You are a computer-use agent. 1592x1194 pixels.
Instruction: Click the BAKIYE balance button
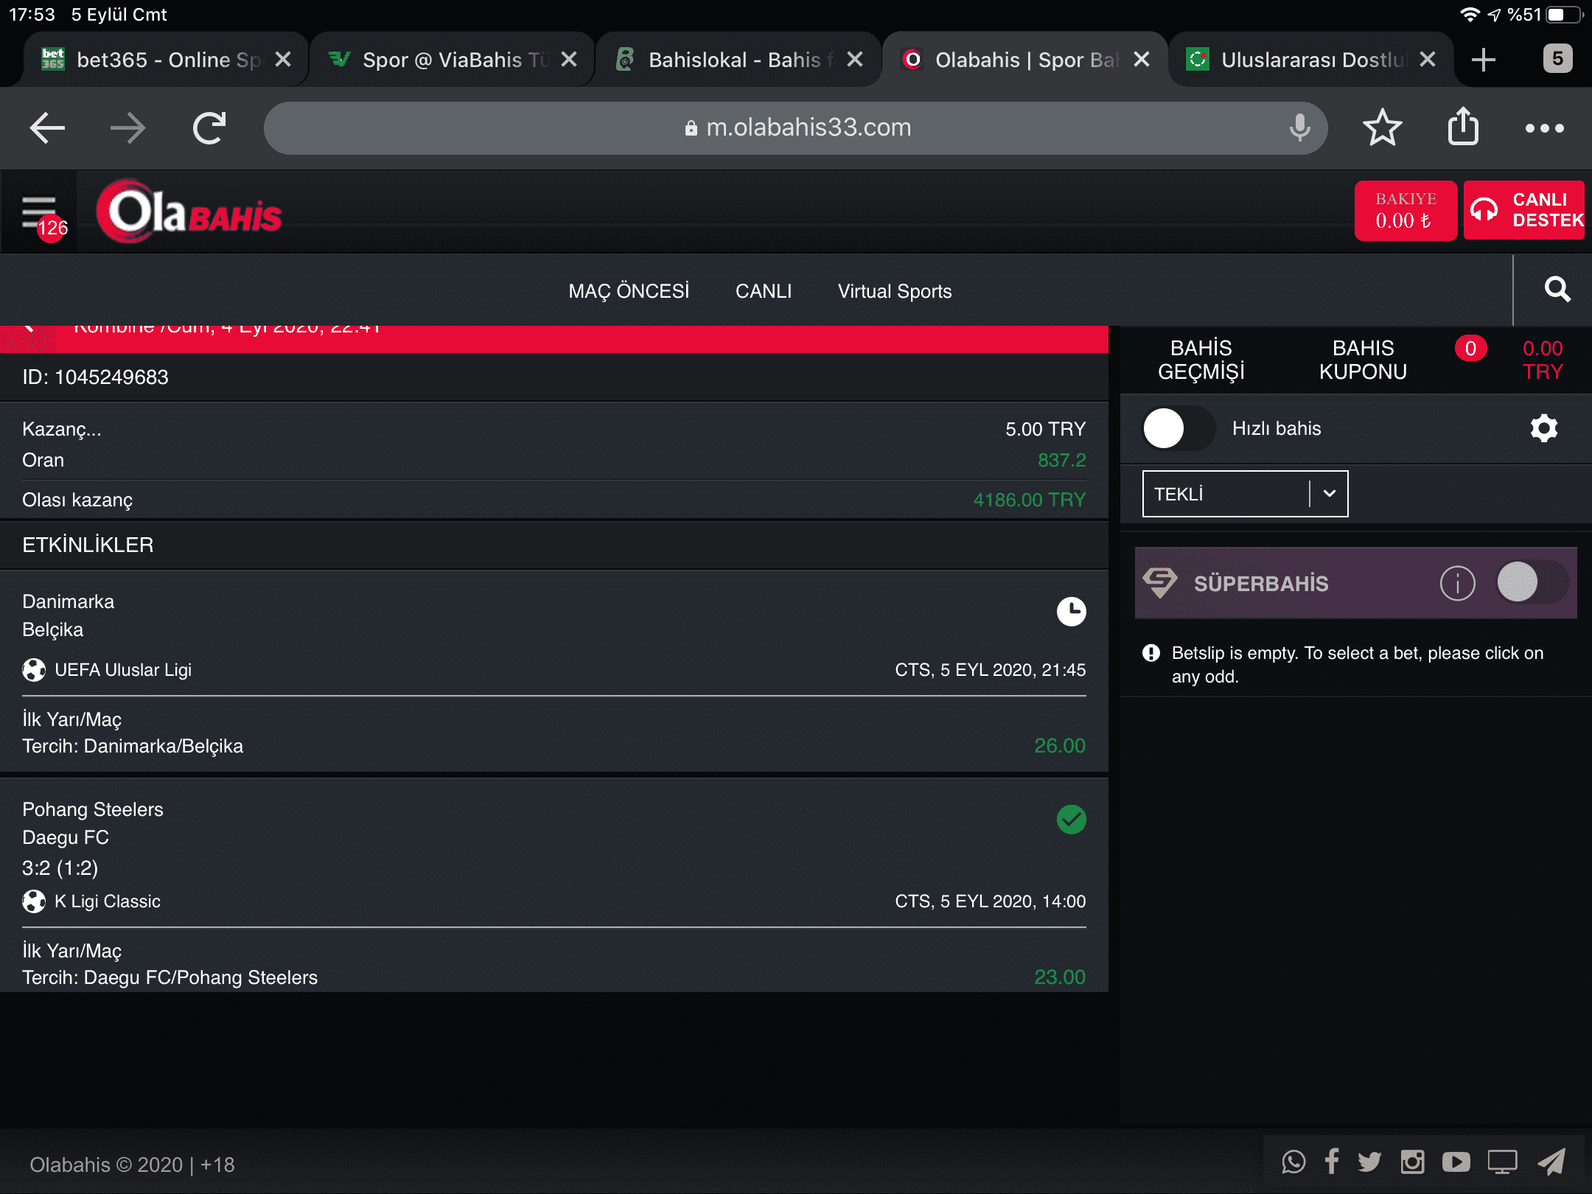pyautogui.click(x=1405, y=211)
